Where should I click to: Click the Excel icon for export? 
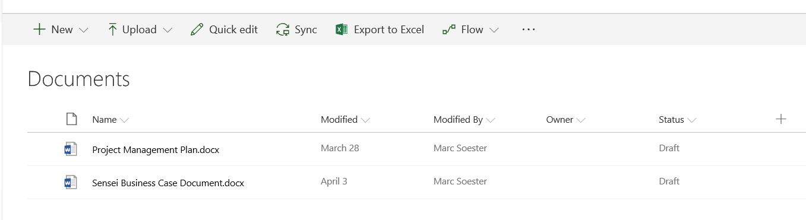pos(342,30)
